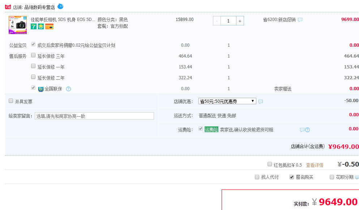Viewport: 359px width, 210px height.
Task: Click the help question mark in the 运费险 row
Action: (308, 130)
